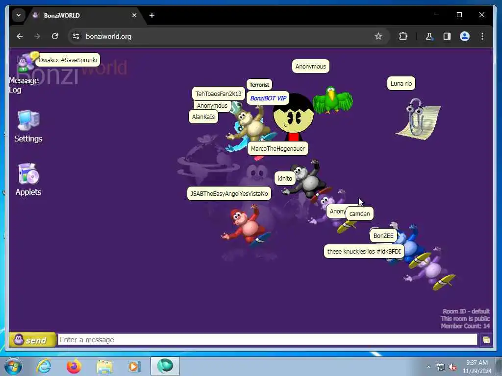Launch Internet Explorer from the taskbar

click(44, 366)
